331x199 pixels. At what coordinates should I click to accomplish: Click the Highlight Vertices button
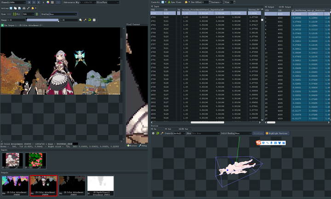click(x=277, y=133)
